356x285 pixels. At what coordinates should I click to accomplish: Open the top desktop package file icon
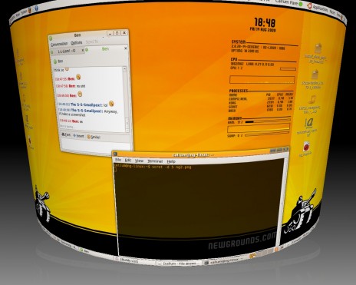[318, 48]
